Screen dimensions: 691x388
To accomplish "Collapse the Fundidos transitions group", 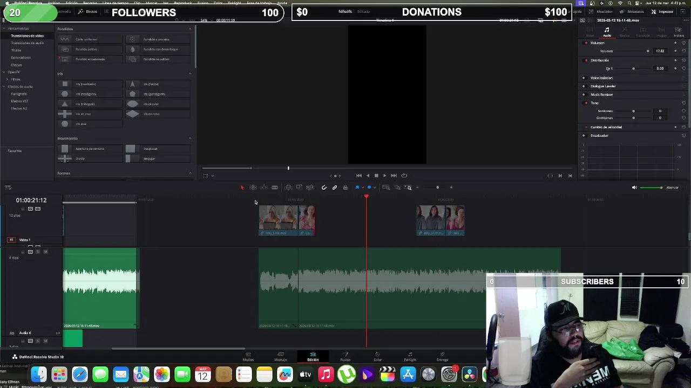I will click(x=190, y=29).
